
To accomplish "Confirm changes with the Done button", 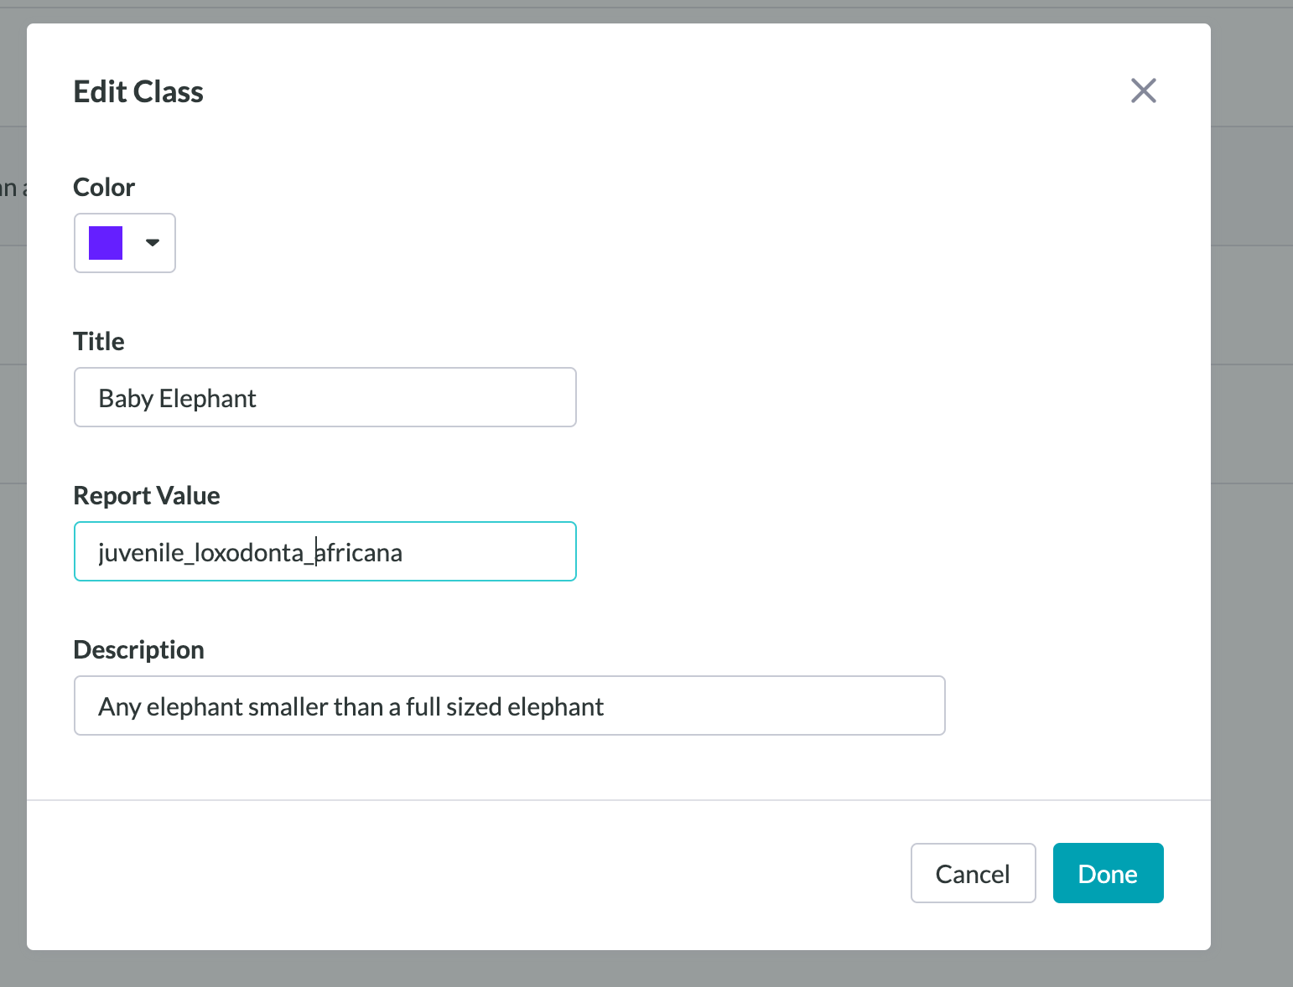I will coord(1108,873).
